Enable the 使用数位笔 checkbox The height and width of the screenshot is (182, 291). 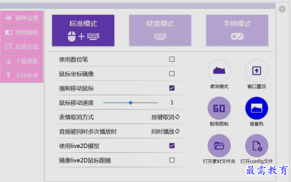[x=172, y=59]
